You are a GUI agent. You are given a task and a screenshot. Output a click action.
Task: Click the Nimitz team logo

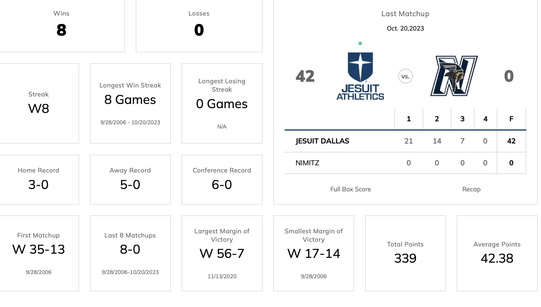click(x=454, y=76)
